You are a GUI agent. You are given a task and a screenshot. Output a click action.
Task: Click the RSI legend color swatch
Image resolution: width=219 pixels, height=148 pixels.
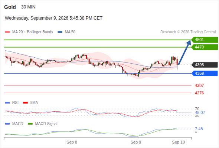[x=7, y=103]
